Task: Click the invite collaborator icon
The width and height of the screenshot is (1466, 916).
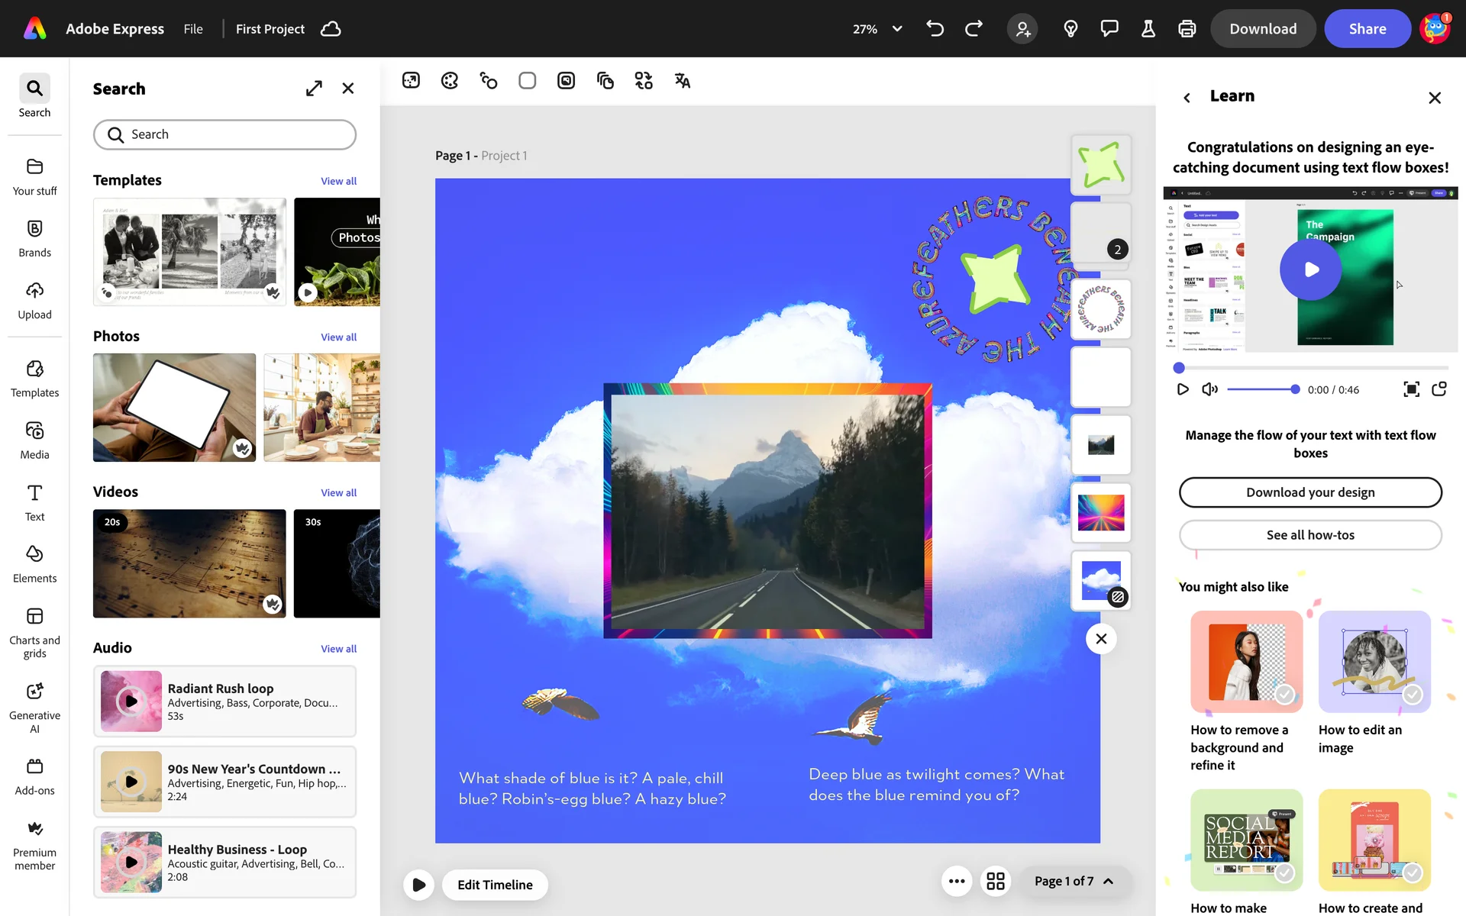Action: click(1022, 29)
